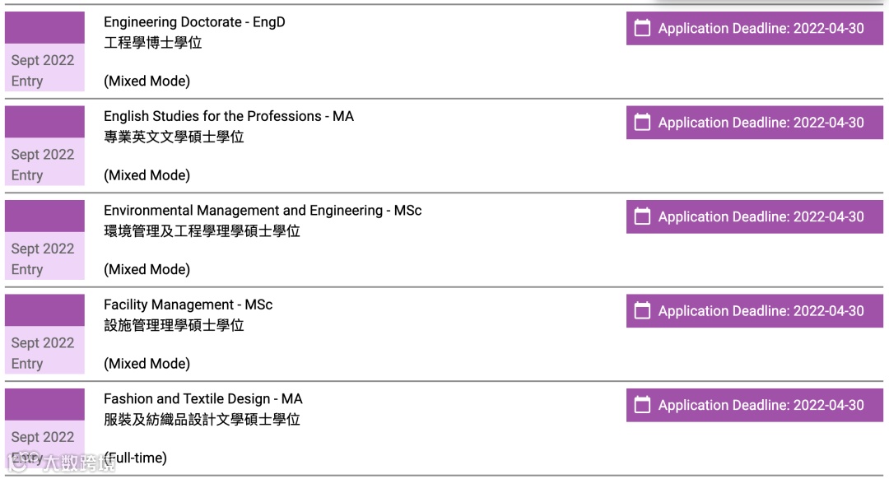This screenshot has height=479, width=889.
Task: Open Engineering Doctorate - EngD programme
Action: (x=194, y=22)
